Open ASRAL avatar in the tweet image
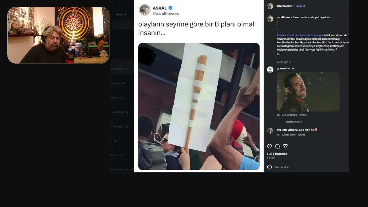The height and width of the screenshot is (207, 368). (x=145, y=10)
